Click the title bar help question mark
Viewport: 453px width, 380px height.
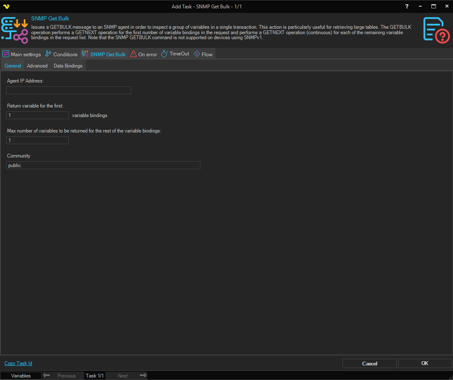click(x=407, y=6)
